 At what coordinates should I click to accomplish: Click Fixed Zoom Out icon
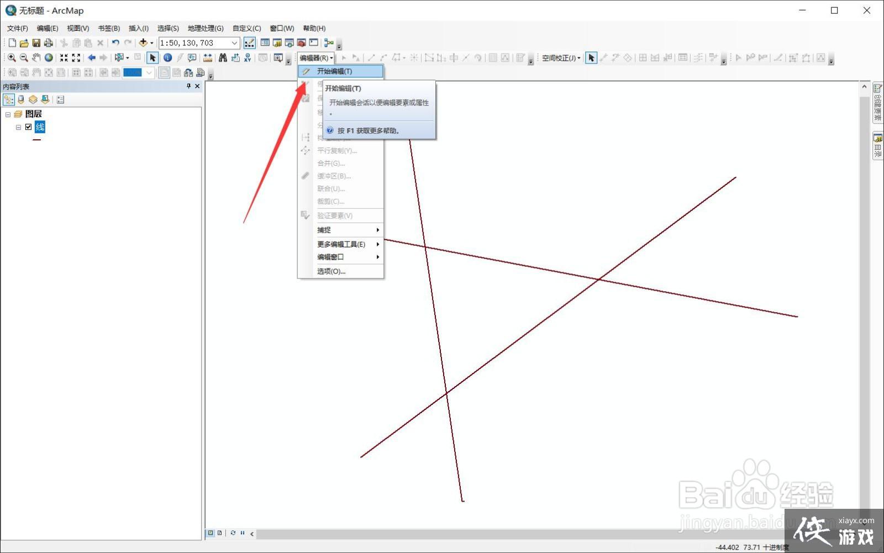[x=76, y=58]
